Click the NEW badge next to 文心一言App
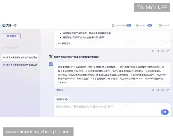Screen dimensions: 173x139 point(129,25)
